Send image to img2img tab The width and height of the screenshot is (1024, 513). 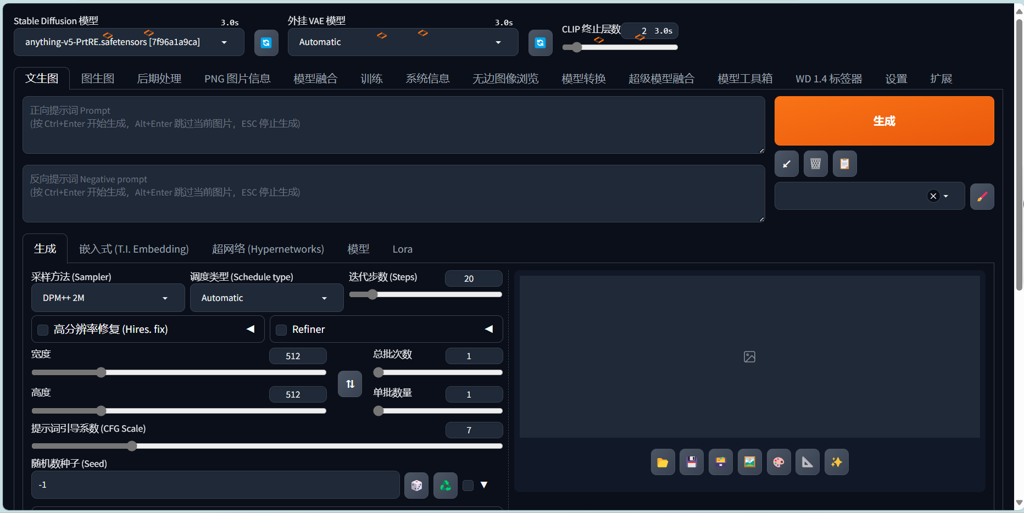point(750,462)
